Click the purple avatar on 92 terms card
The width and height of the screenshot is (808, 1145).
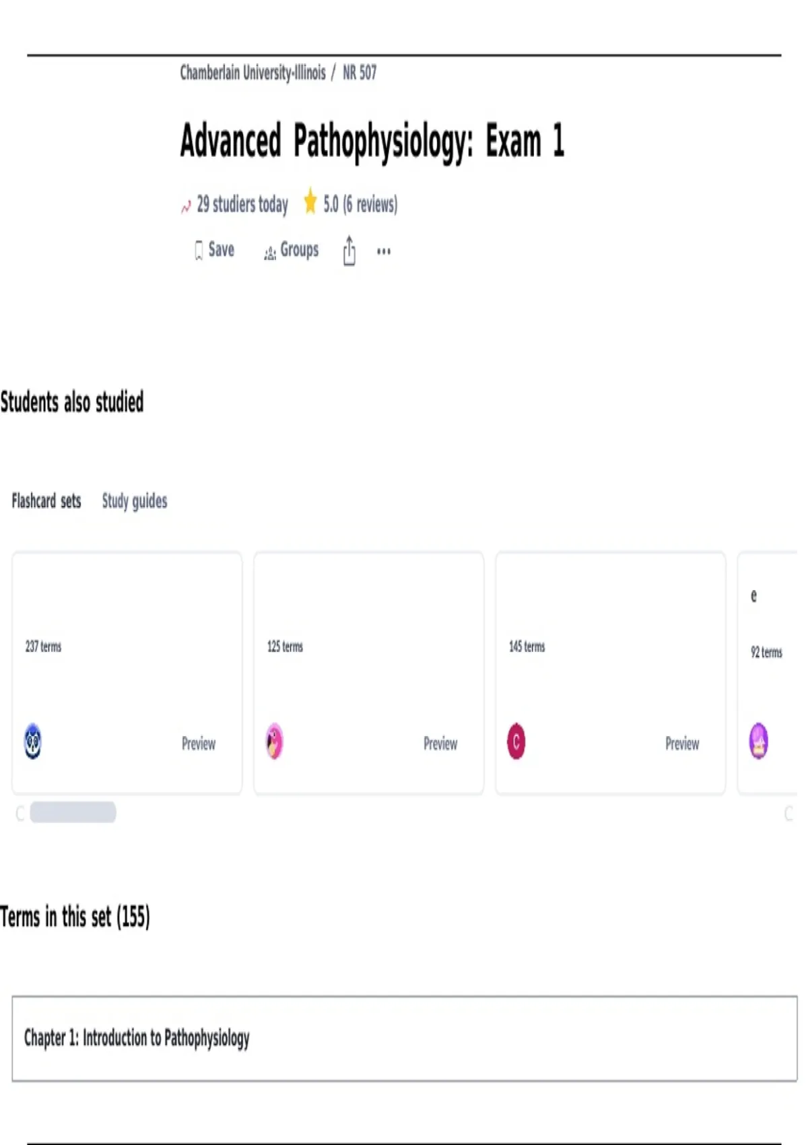coord(759,741)
